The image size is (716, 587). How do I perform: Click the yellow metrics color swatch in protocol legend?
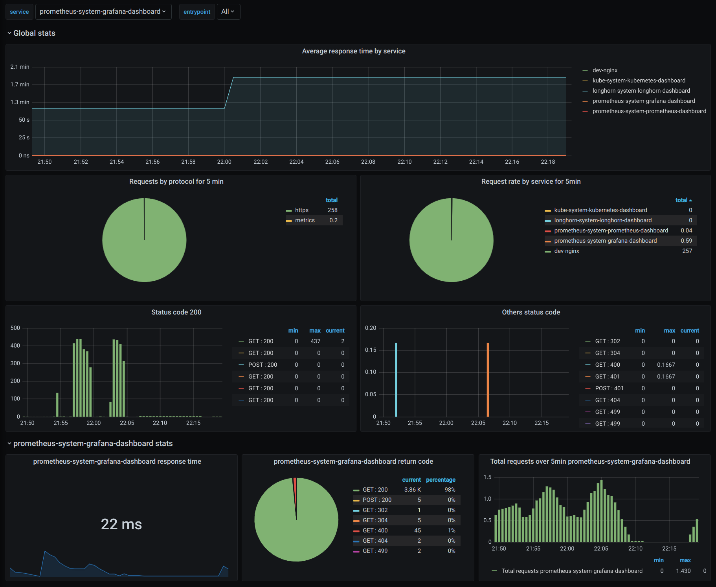289,221
